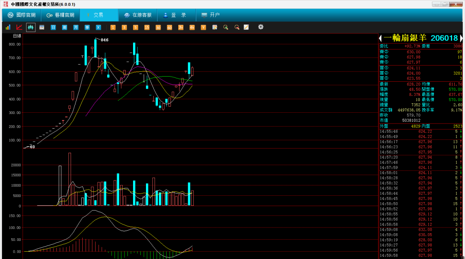
Task: Open the 在線客服 tab
Action: pos(138,15)
